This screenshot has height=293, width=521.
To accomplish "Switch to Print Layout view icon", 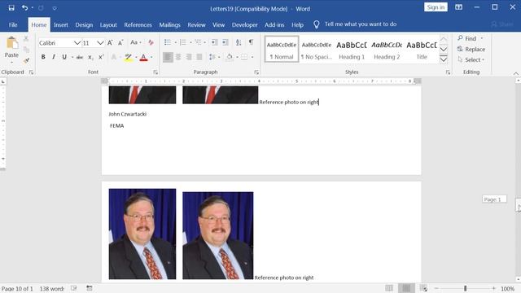I will [406, 288].
